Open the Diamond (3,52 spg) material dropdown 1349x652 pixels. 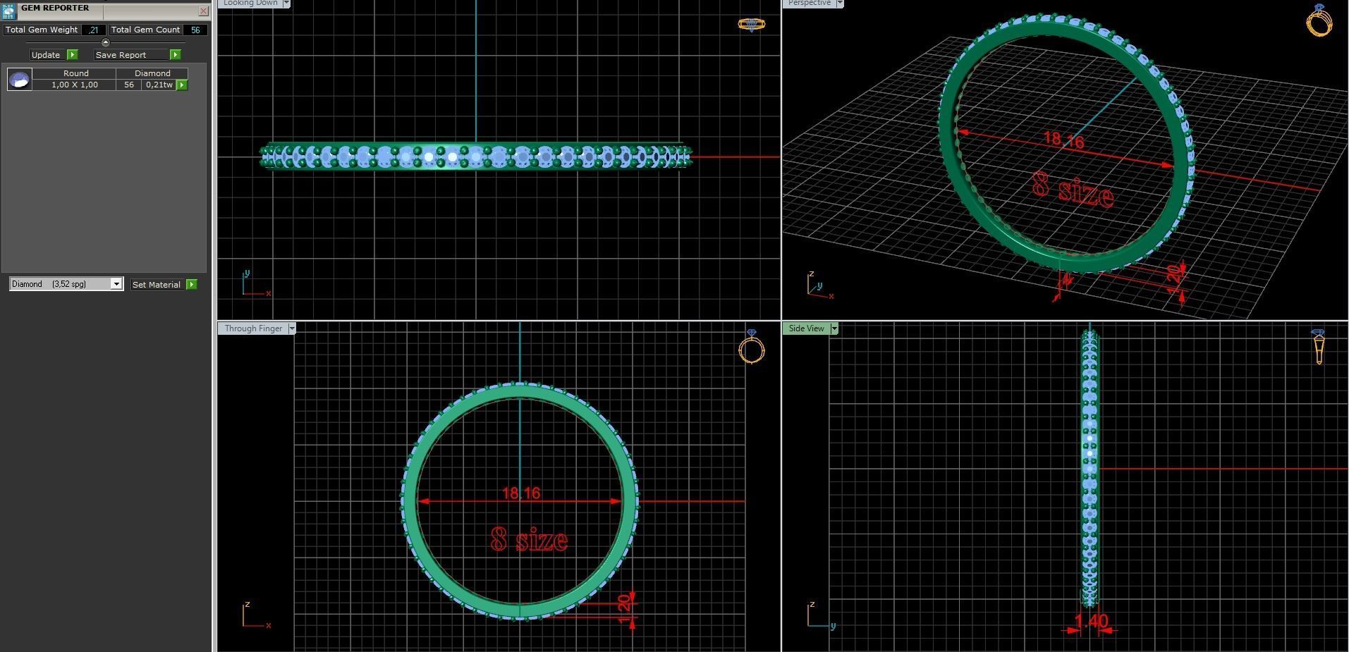[66, 283]
